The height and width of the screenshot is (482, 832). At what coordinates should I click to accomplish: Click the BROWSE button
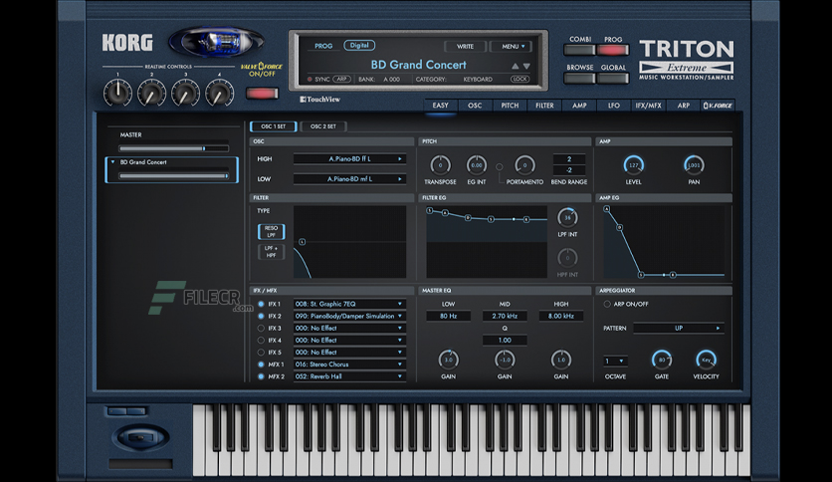(x=579, y=78)
